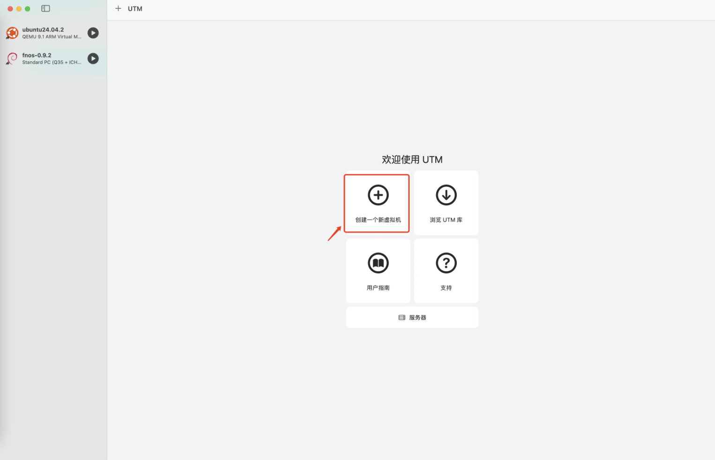Image resolution: width=715 pixels, height=460 pixels.
Task: Select fnos-0.9.2 name in sidebar
Action: point(37,55)
